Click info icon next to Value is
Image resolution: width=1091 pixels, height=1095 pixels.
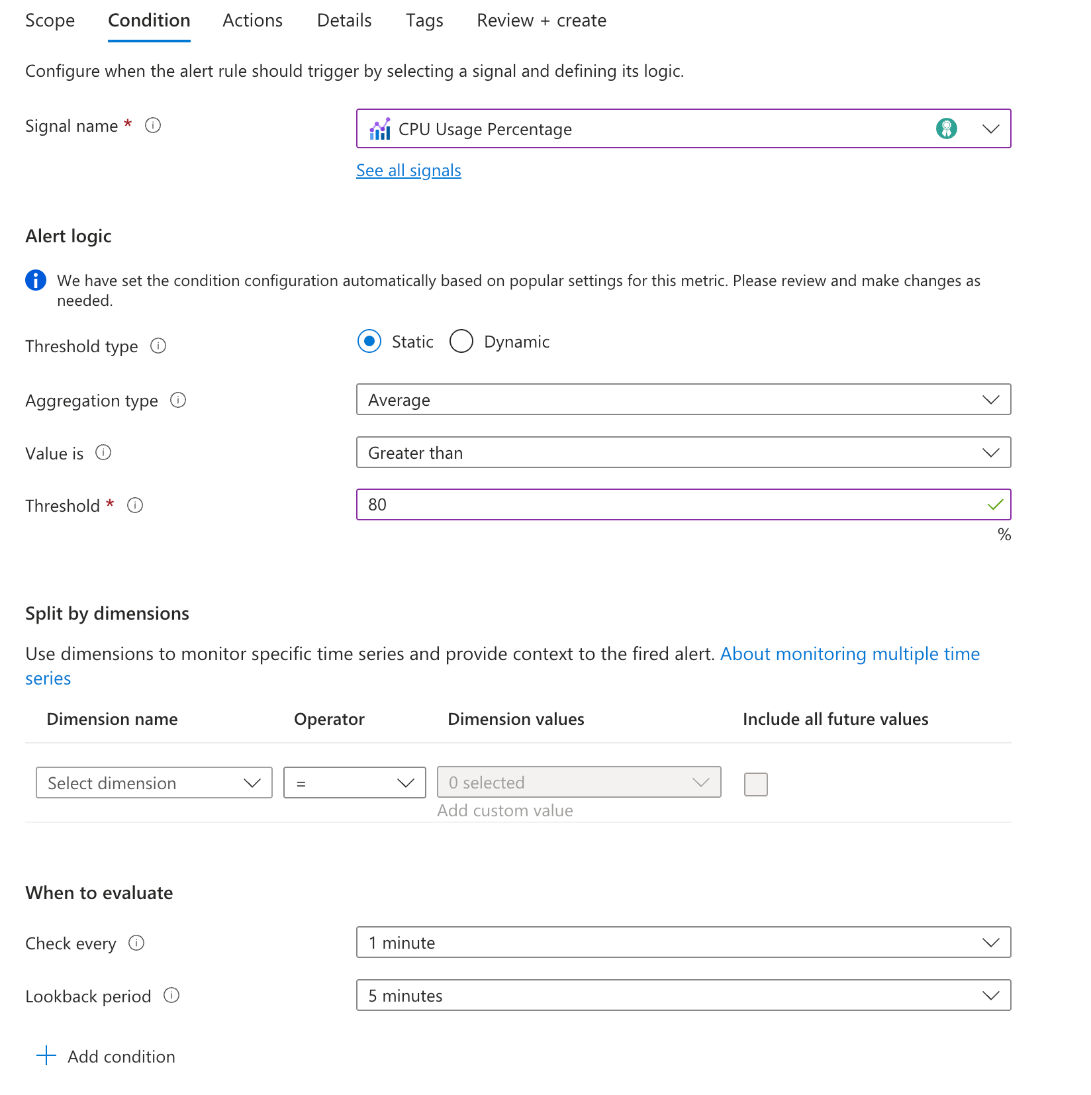[103, 452]
